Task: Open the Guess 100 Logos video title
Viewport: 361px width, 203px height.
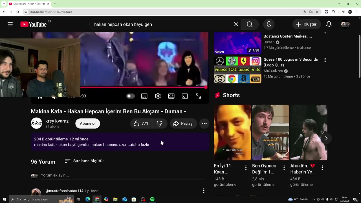Action: pos(291,62)
